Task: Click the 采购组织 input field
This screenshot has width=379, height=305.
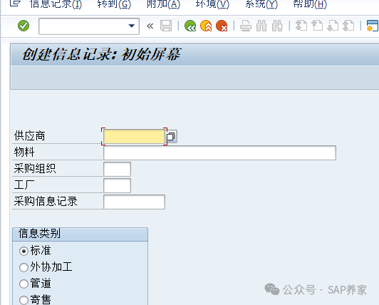Action: tap(118, 169)
